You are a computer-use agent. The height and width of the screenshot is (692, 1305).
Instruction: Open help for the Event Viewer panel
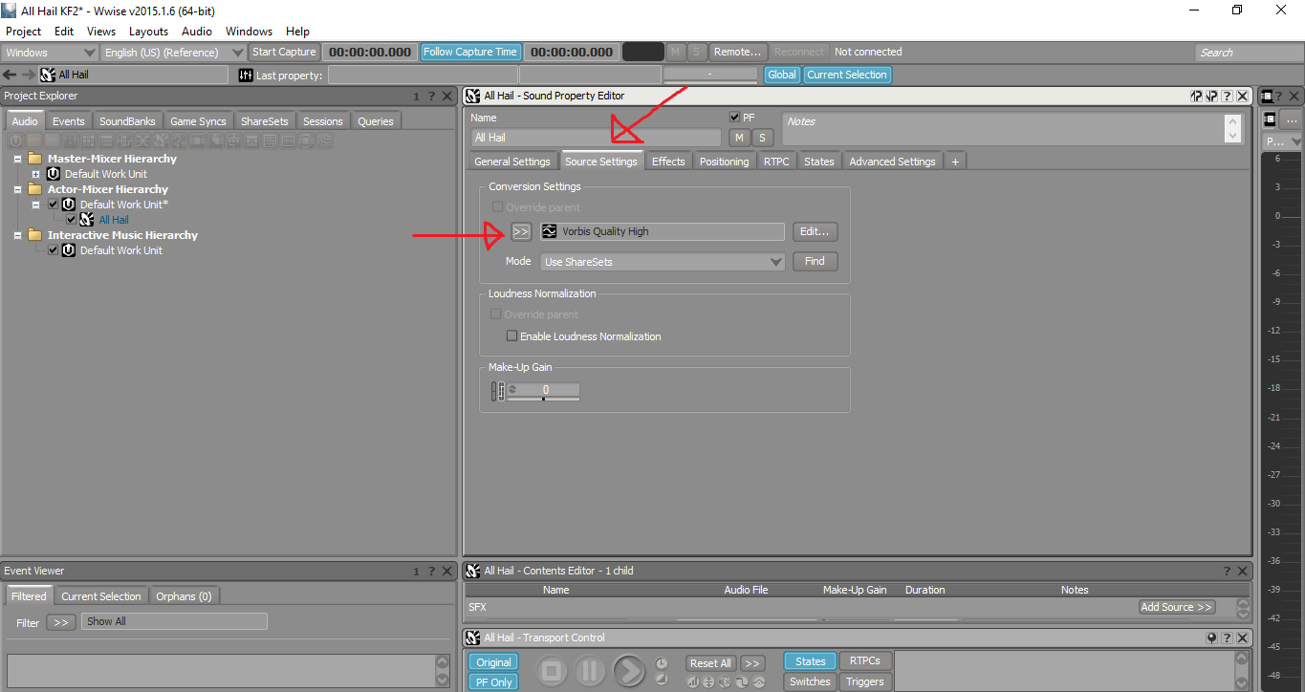[x=431, y=571]
